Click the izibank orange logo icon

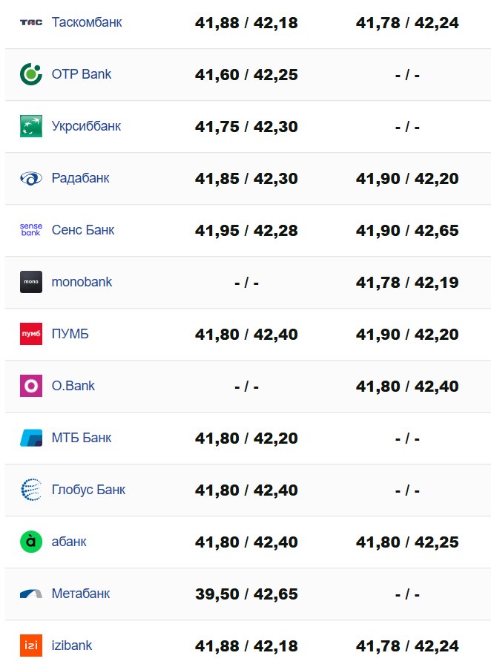pyautogui.click(x=31, y=646)
